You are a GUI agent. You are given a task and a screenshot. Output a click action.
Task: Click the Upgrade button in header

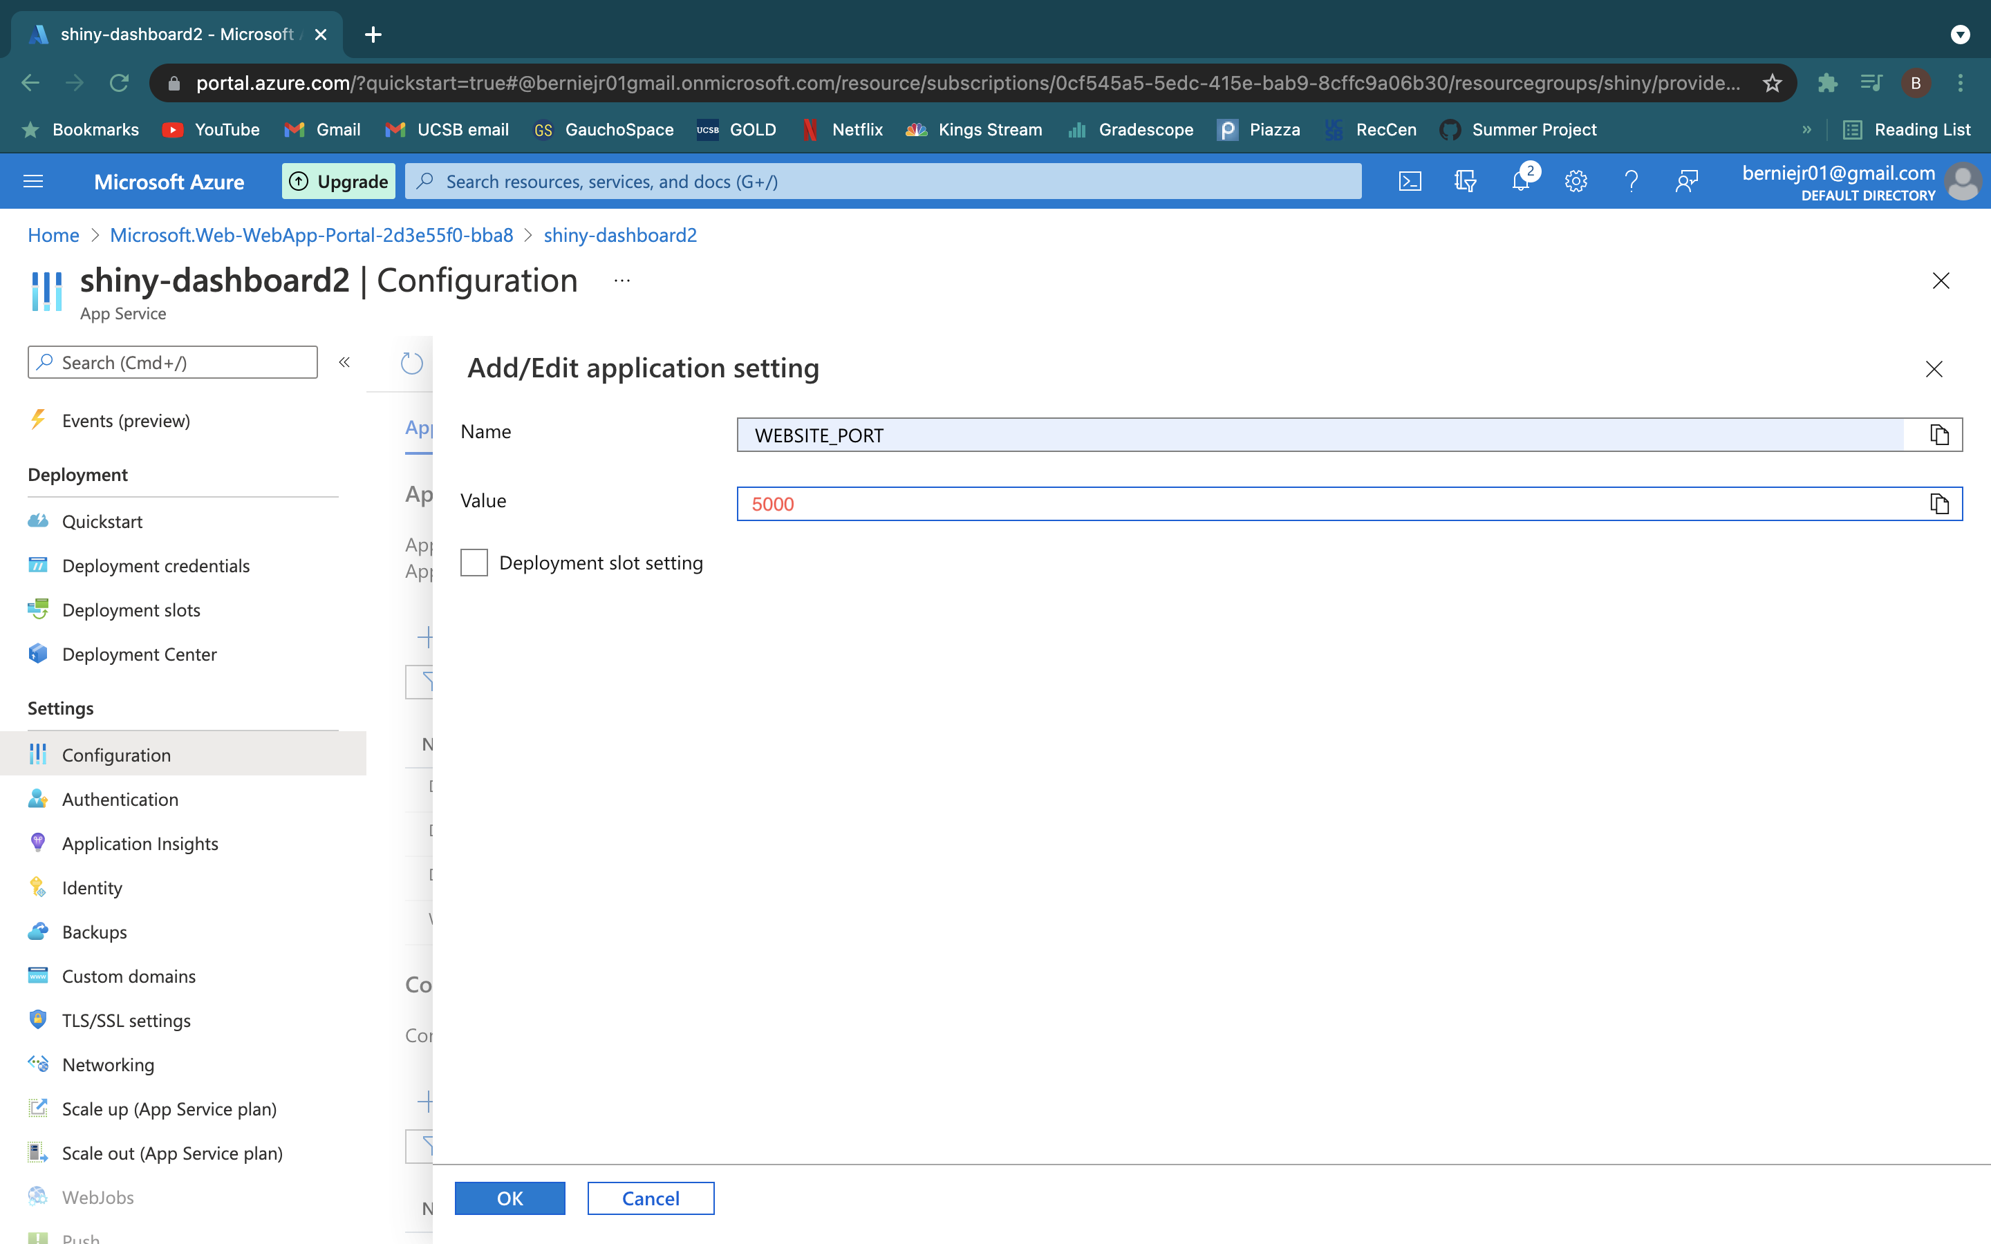pyautogui.click(x=339, y=181)
